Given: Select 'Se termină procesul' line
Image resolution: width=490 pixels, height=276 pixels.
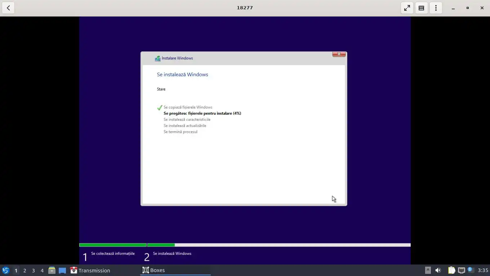Looking at the screenshot, I should tap(181, 132).
